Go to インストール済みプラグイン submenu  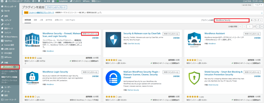tap(9, 72)
